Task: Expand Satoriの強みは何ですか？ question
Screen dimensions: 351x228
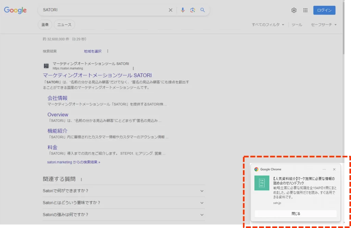Action: (x=124, y=215)
